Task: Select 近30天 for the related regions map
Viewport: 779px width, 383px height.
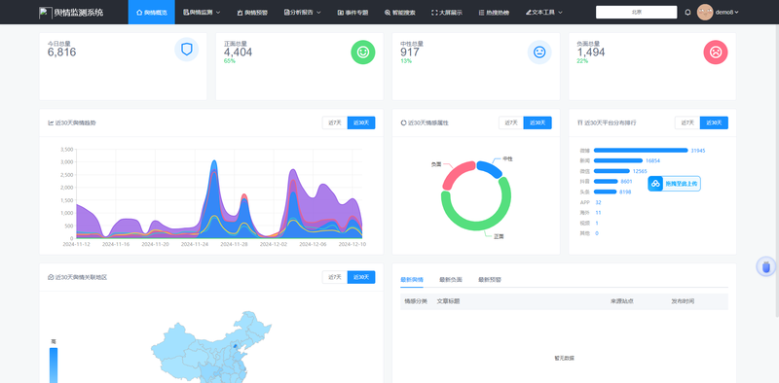Action: (361, 277)
